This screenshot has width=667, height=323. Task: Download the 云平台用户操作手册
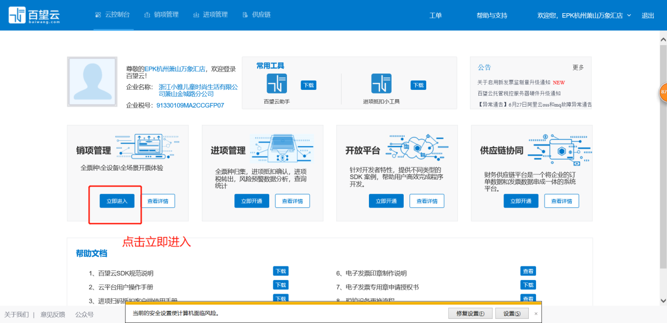pos(281,285)
